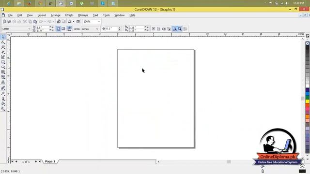The width and height of the screenshot is (310, 174).
Task: Toggle set default or current page size
Action: (69, 29)
